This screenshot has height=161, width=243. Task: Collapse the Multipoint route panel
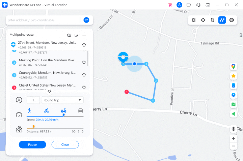point(84,35)
